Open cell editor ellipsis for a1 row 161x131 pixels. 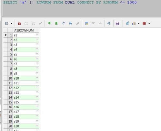(37, 34)
